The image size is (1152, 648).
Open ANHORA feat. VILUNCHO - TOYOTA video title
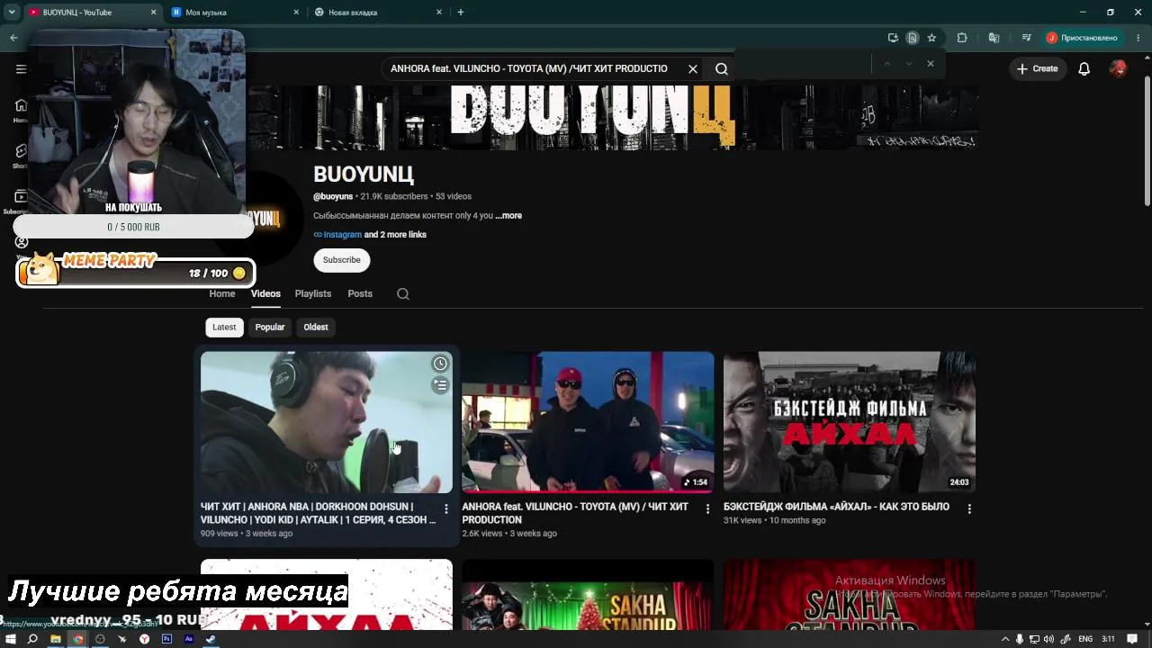[575, 513]
